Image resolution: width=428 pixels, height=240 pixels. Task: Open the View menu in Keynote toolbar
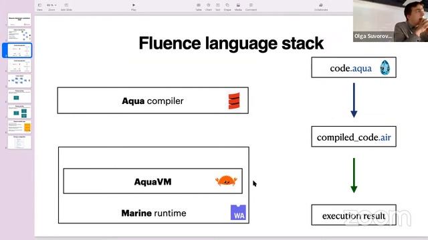(39, 7)
